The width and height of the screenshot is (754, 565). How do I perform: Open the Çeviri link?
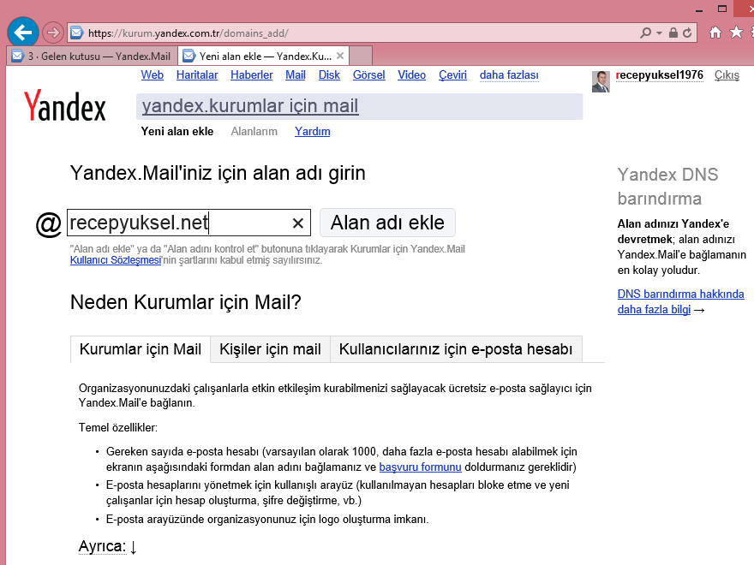(x=452, y=75)
